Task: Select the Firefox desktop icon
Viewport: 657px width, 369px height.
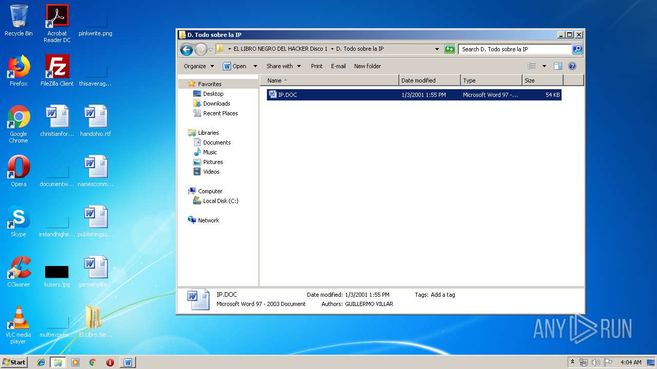Action: (18, 71)
